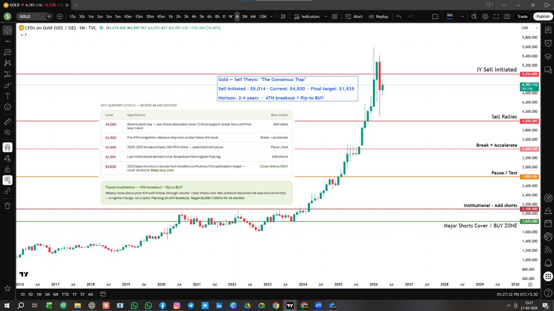Screen dimensions: 554x311
Task: Enable magnet mode snapping
Action: 7,147
